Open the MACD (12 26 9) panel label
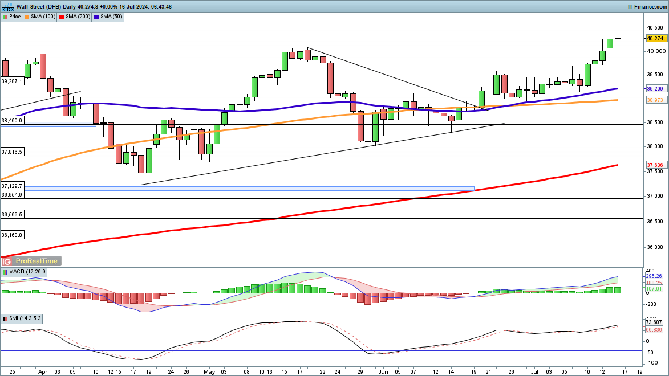 click(27, 272)
